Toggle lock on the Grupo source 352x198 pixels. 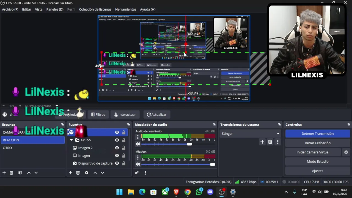[x=123, y=140]
